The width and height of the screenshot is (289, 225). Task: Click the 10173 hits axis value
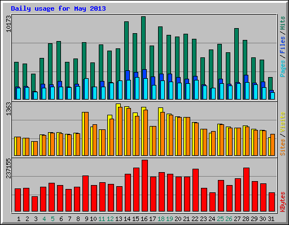pyautogui.click(x=8, y=24)
